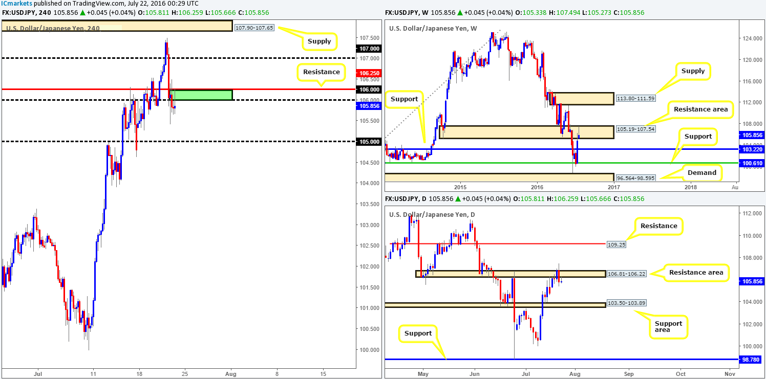
Task: Click the U.S. Dollar/Japanese Yen, W title
Action: click(433, 29)
